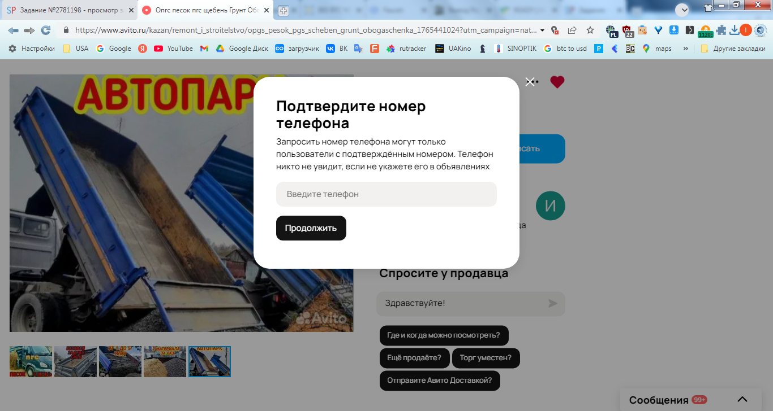Open the chess knight bookmark icon
Image resolution: width=773 pixels, height=411 pixels.
(x=482, y=49)
